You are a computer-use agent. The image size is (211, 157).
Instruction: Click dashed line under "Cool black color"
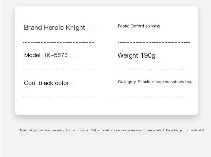tap(59, 98)
